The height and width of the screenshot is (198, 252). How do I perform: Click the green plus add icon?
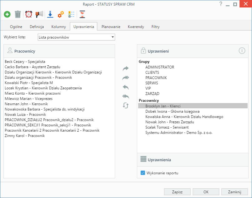point(7,14)
